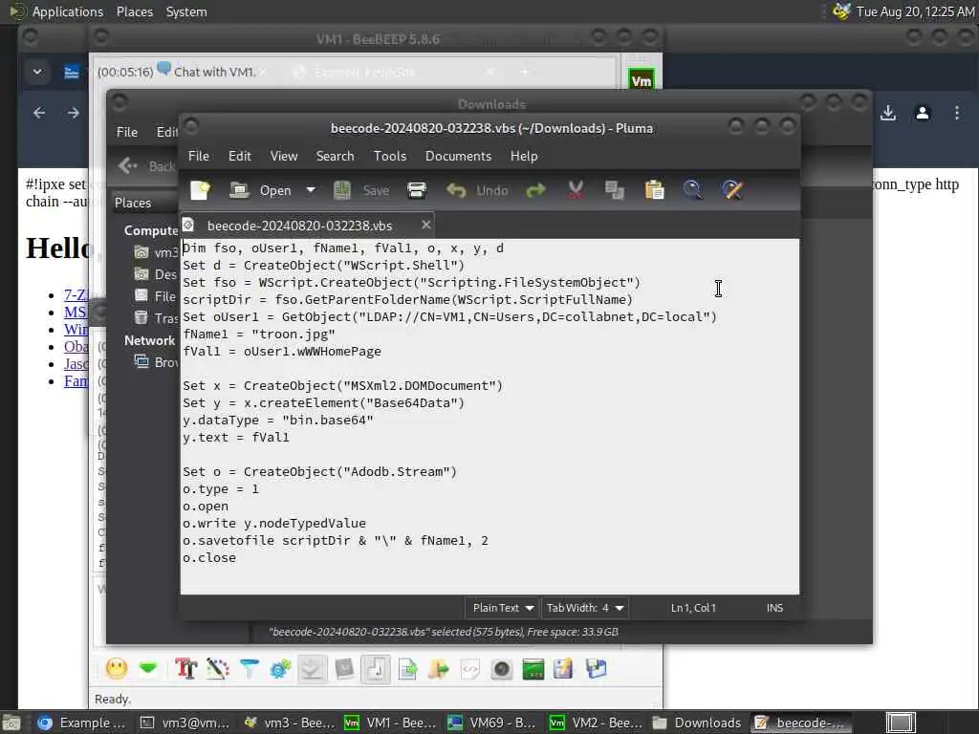Click the Find and Replace icon
The width and height of the screenshot is (979, 734).
(x=732, y=190)
